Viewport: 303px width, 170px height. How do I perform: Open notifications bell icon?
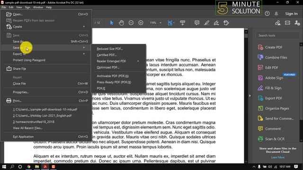click(x=276, y=14)
